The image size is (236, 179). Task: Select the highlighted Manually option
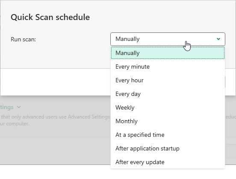click(x=168, y=53)
